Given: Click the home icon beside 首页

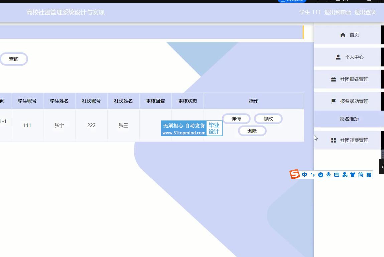Looking at the screenshot, I should pos(343,35).
